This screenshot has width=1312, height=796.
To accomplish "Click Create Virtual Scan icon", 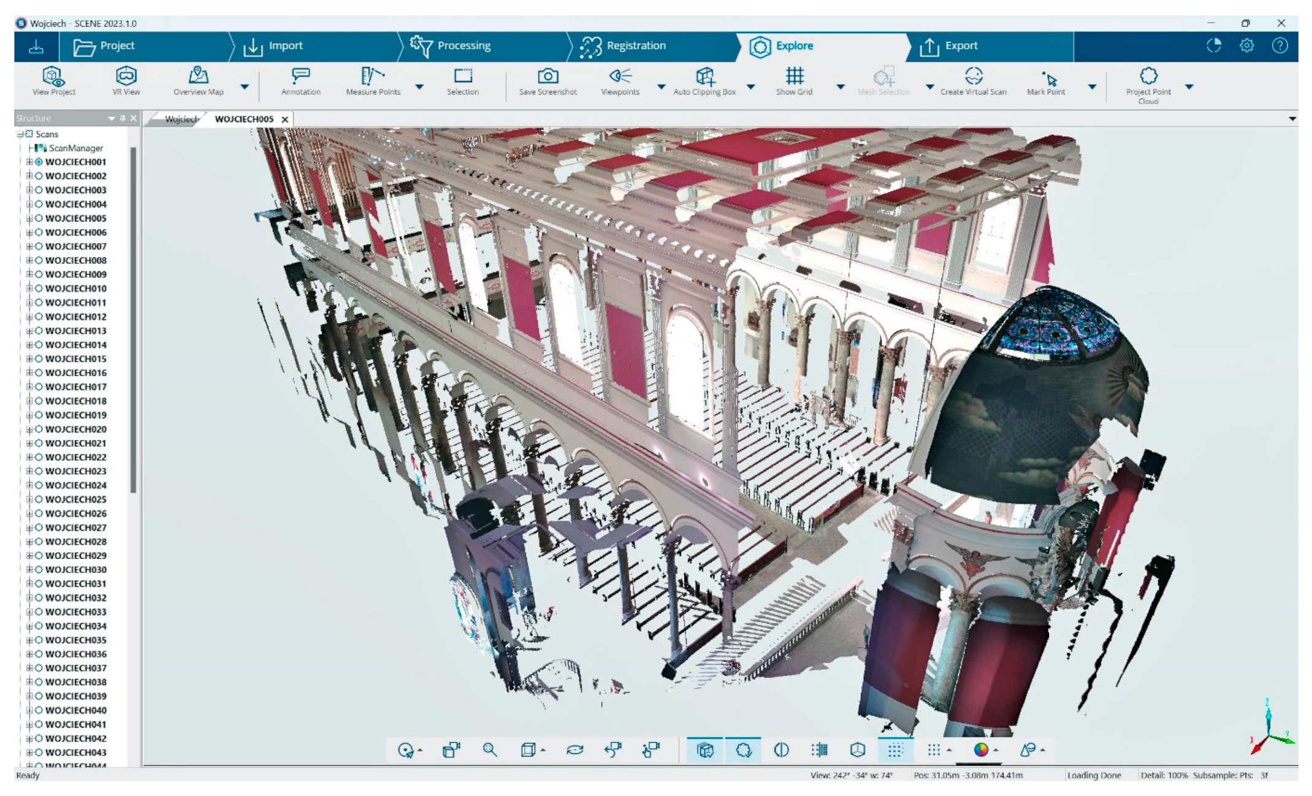I will 973,77.
